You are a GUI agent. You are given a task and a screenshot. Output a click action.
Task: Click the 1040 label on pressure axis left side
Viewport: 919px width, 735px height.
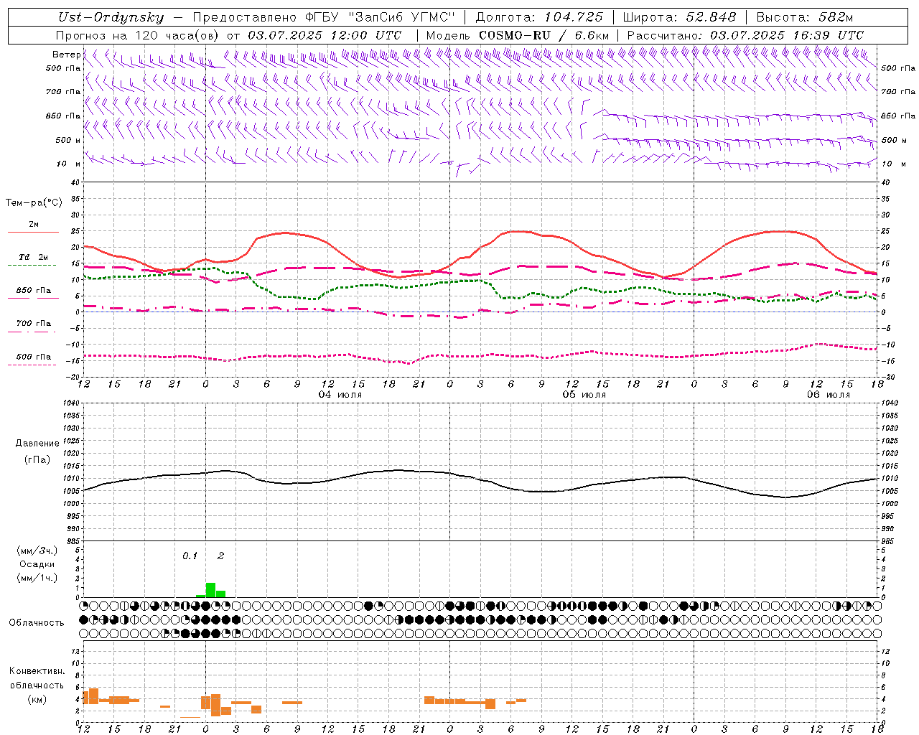tap(72, 403)
